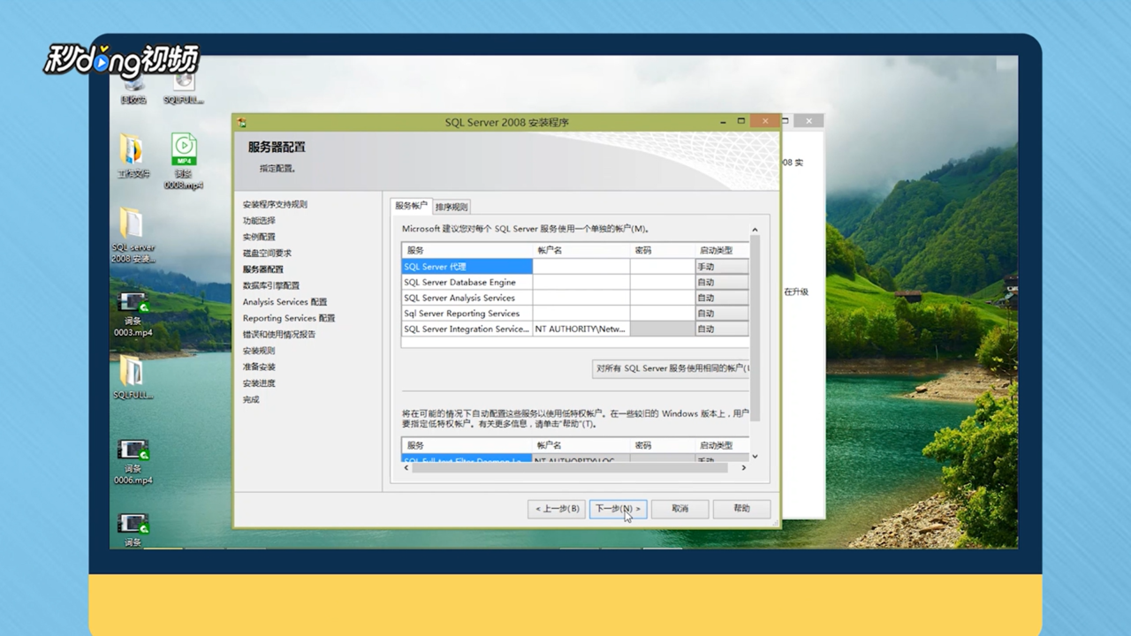Click the 帐户名 column header in top table

(581, 251)
